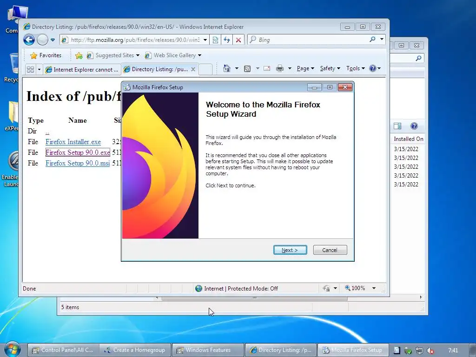Click the RSS Feeds icon
Viewport: 476px width, 357px height.
click(x=247, y=69)
